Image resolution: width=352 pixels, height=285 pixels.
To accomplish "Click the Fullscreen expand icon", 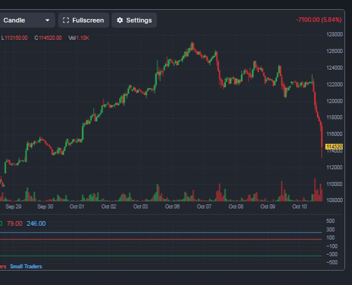I will tap(66, 20).
